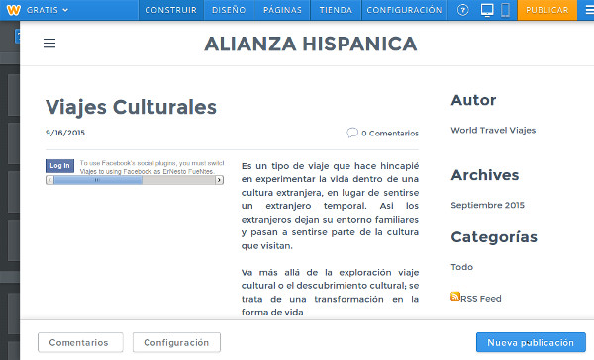This screenshot has height=360, width=594.
Task: Click the Comentarios button
Action: pyautogui.click(x=80, y=342)
